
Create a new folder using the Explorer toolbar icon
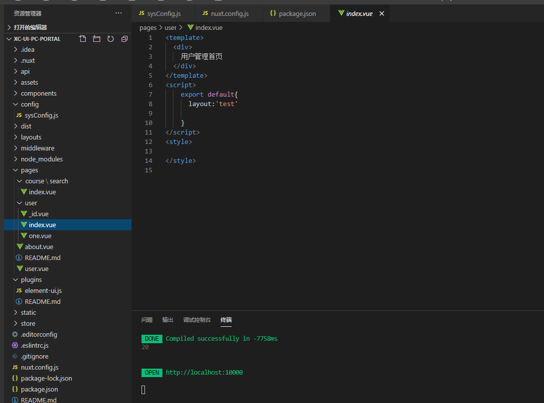click(97, 38)
